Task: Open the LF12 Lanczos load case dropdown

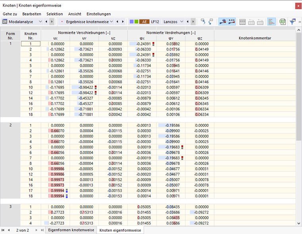Action: (x=182, y=21)
